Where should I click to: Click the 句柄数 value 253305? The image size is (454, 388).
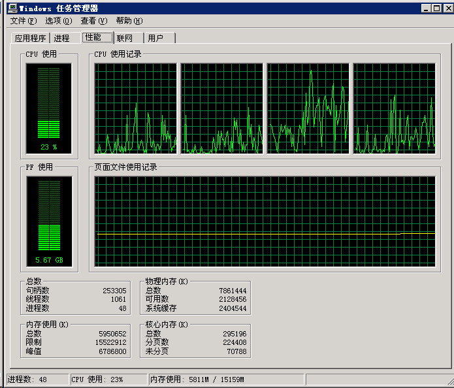point(114,291)
